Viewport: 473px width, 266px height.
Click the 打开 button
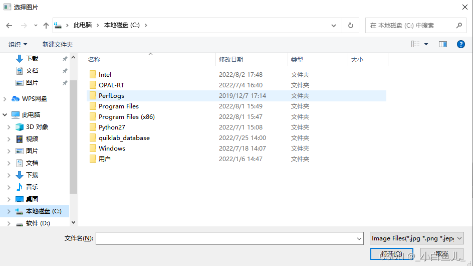tap(391, 254)
